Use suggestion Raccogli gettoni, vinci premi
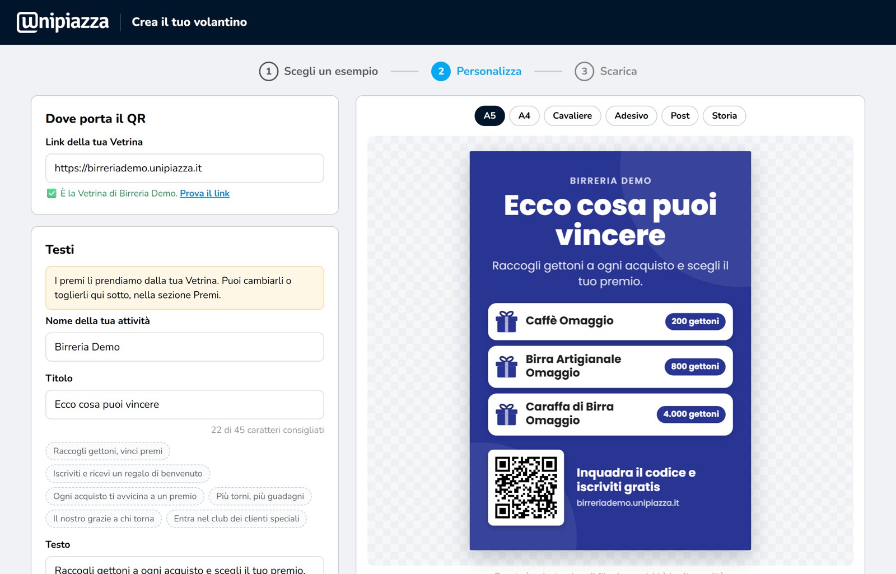 (108, 451)
